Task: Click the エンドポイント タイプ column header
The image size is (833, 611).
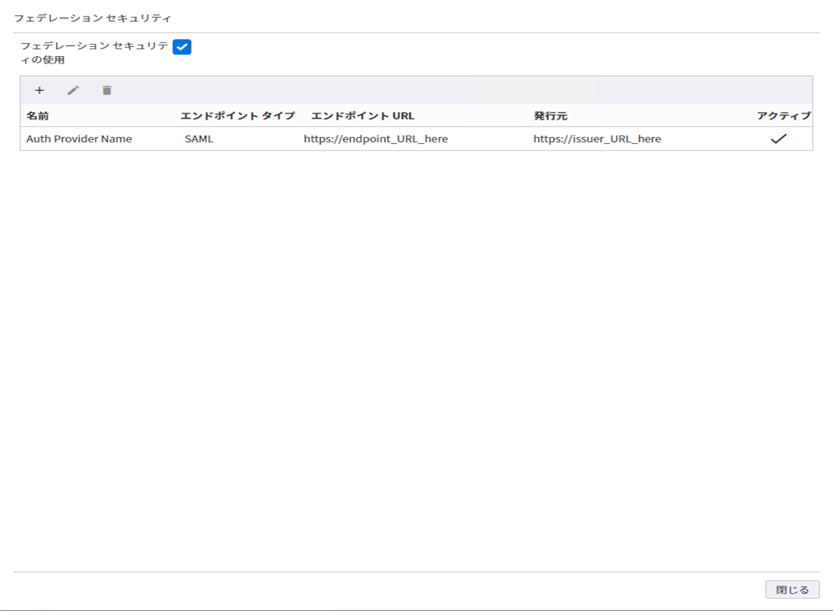Action: (x=237, y=116)
